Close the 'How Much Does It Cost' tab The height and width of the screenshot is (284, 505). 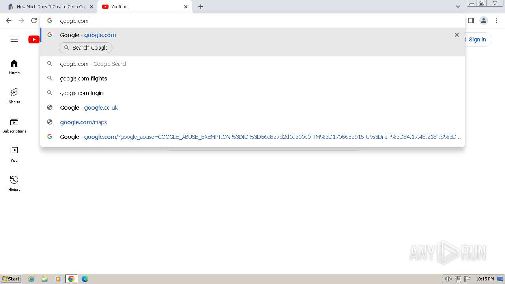click(92, 7)
